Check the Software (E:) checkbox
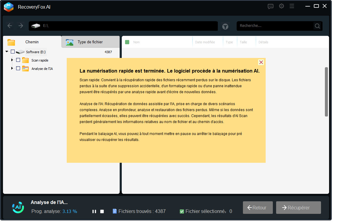 (x=13, y=51)
